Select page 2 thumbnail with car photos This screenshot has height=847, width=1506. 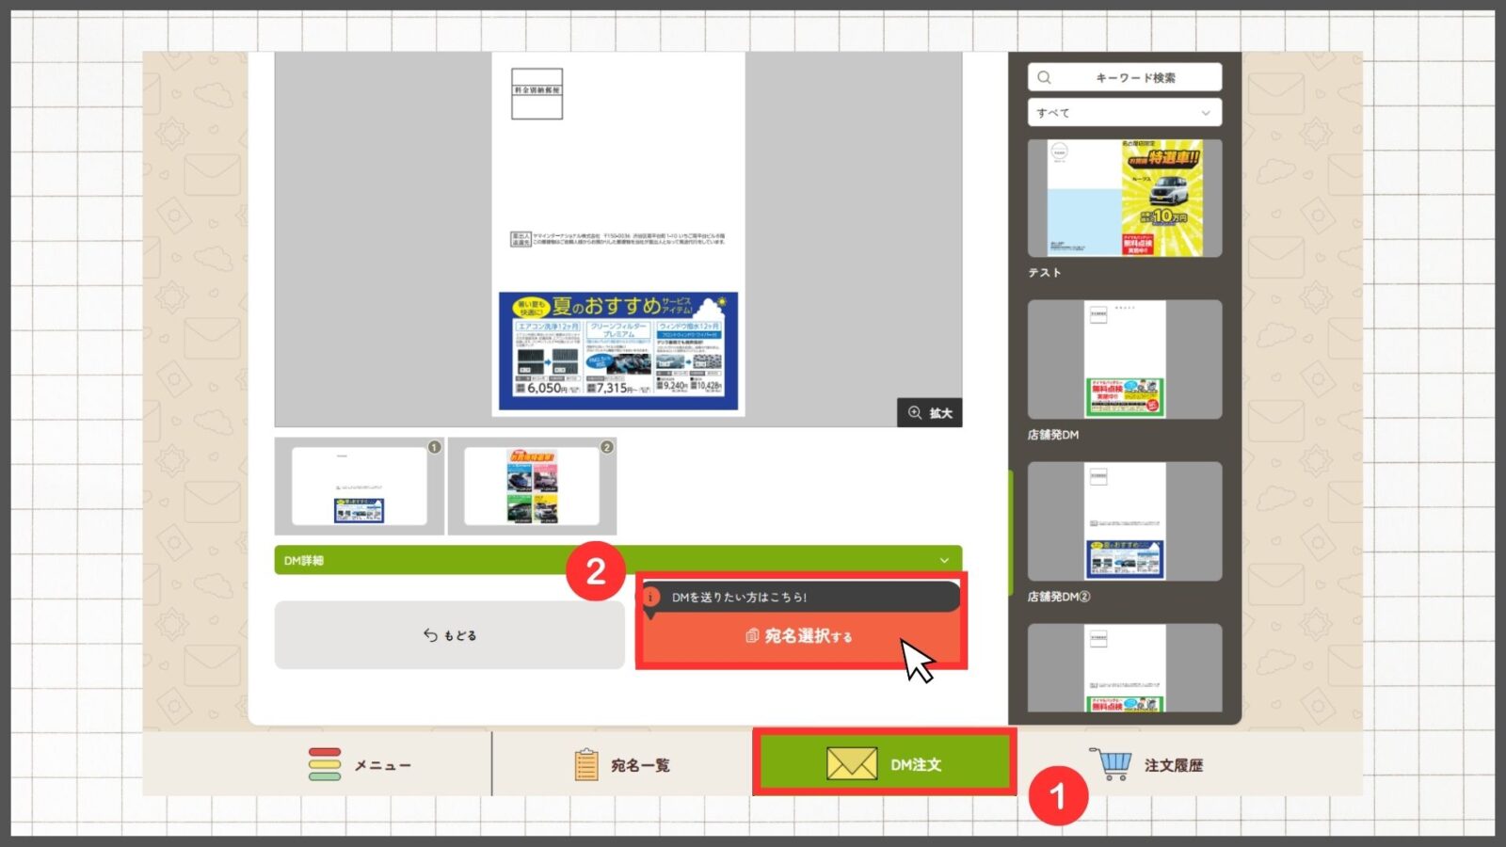[532, 486]
